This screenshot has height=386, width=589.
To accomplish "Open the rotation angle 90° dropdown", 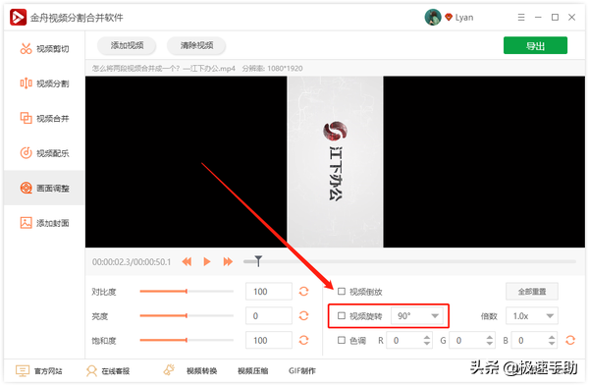I will point(417,315).
